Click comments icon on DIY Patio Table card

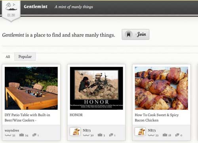pos(34,135)
